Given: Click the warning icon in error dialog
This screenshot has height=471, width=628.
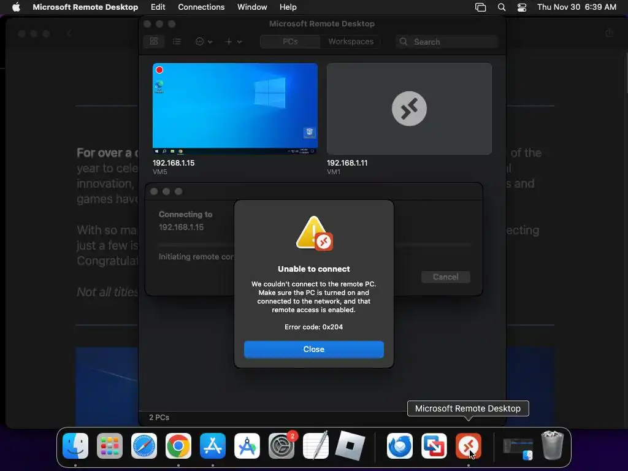Looking at the screenshot, I should pyautogui.click(x=314, y=234).
